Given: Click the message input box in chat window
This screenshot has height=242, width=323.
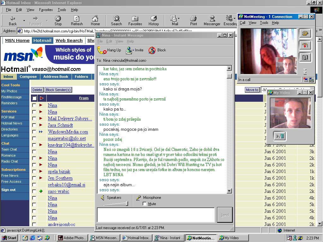Looking at the screenshot, I should [x=156, y=215].
